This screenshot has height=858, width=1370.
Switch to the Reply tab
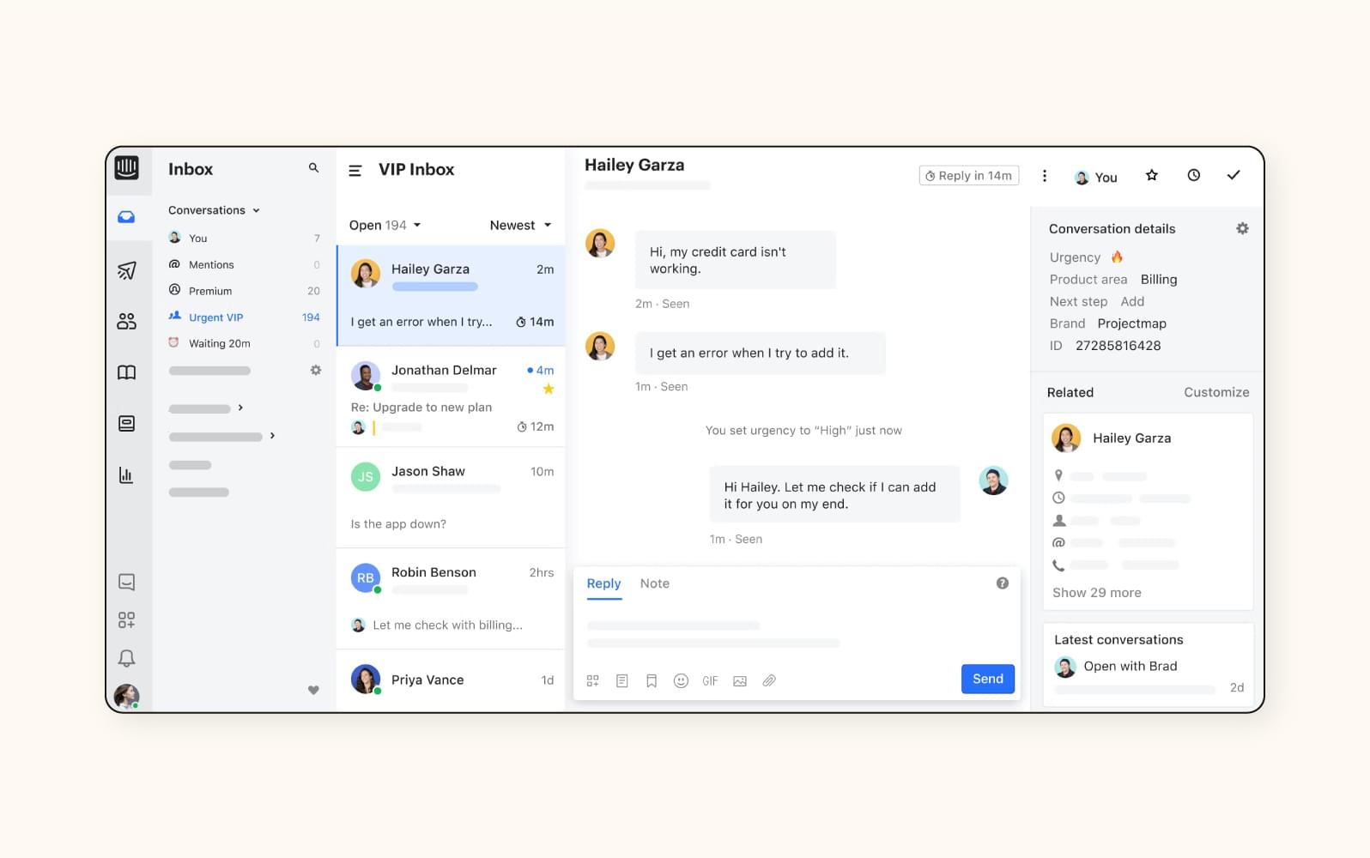[x=603, y=583]
